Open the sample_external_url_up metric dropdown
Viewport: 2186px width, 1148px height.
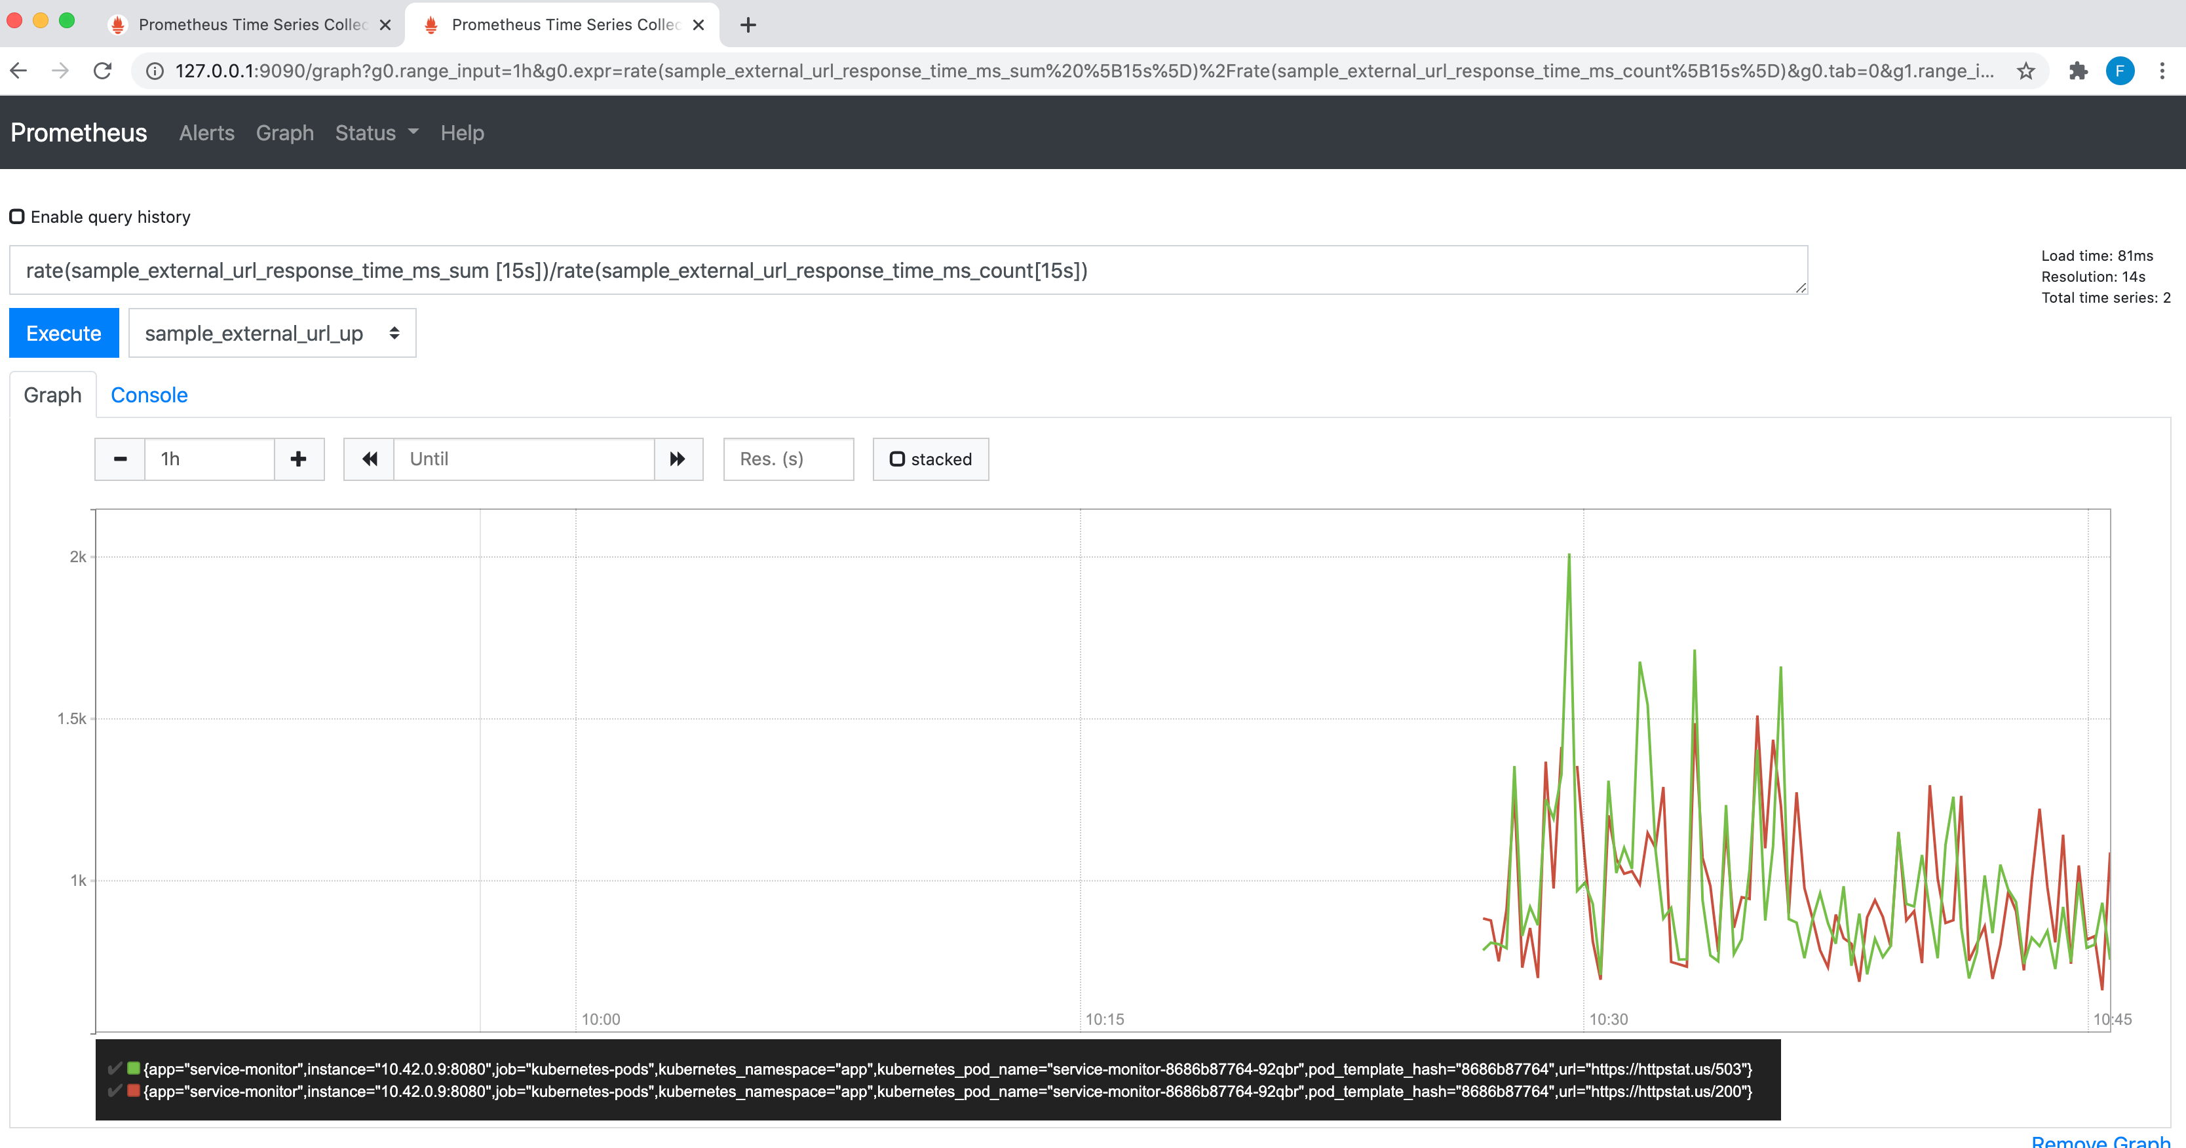pyautogui.click(x=271, y=334)
